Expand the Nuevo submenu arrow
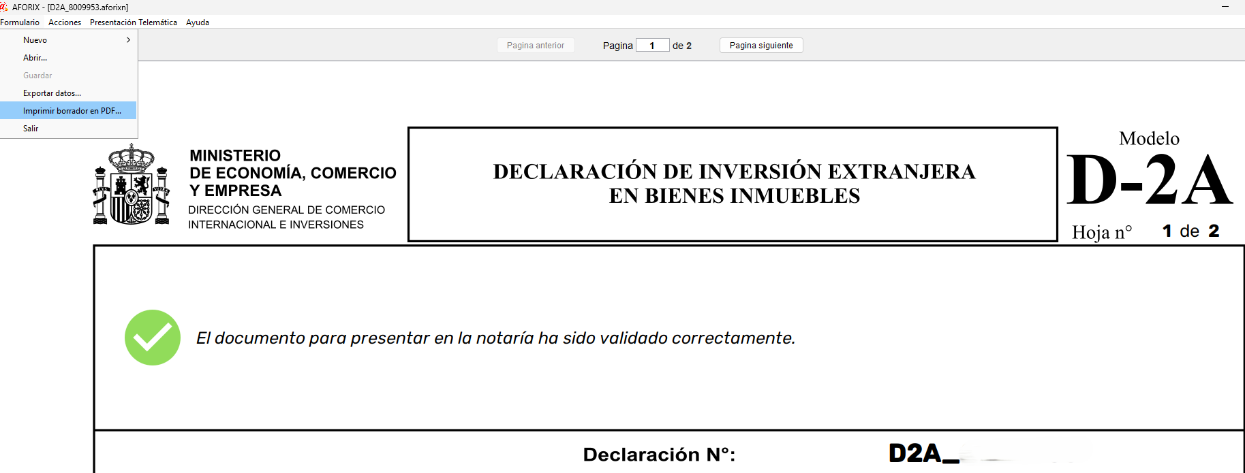This screenshot has width=1245, height=473. tap(128, 40)
